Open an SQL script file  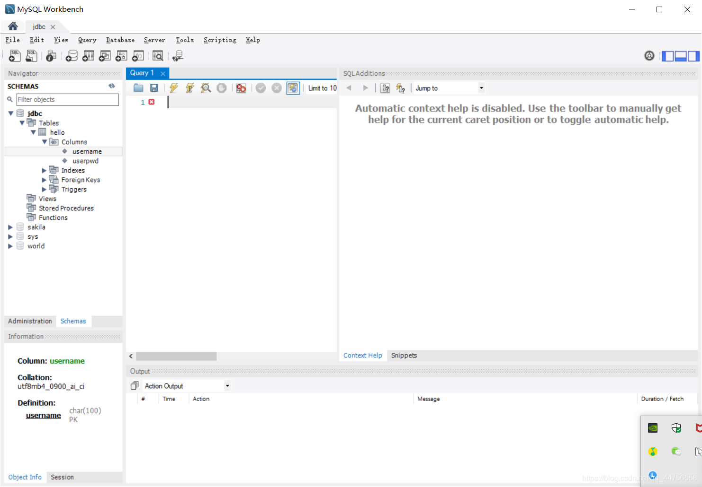tap(31, 56)
